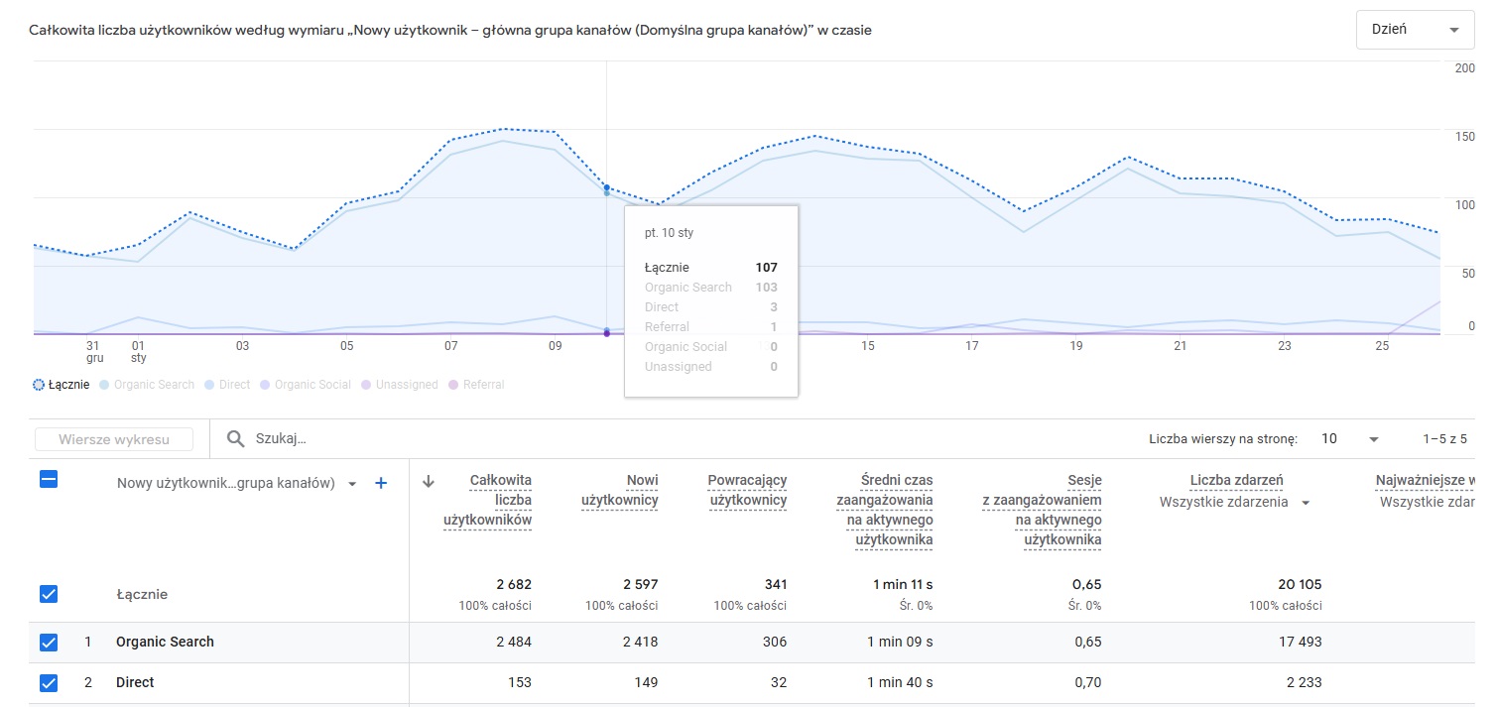The width and height of the screenshot is (1497, 707).
Task: Toggle Łącznie series in chart legend
Action: coord(62,385)
